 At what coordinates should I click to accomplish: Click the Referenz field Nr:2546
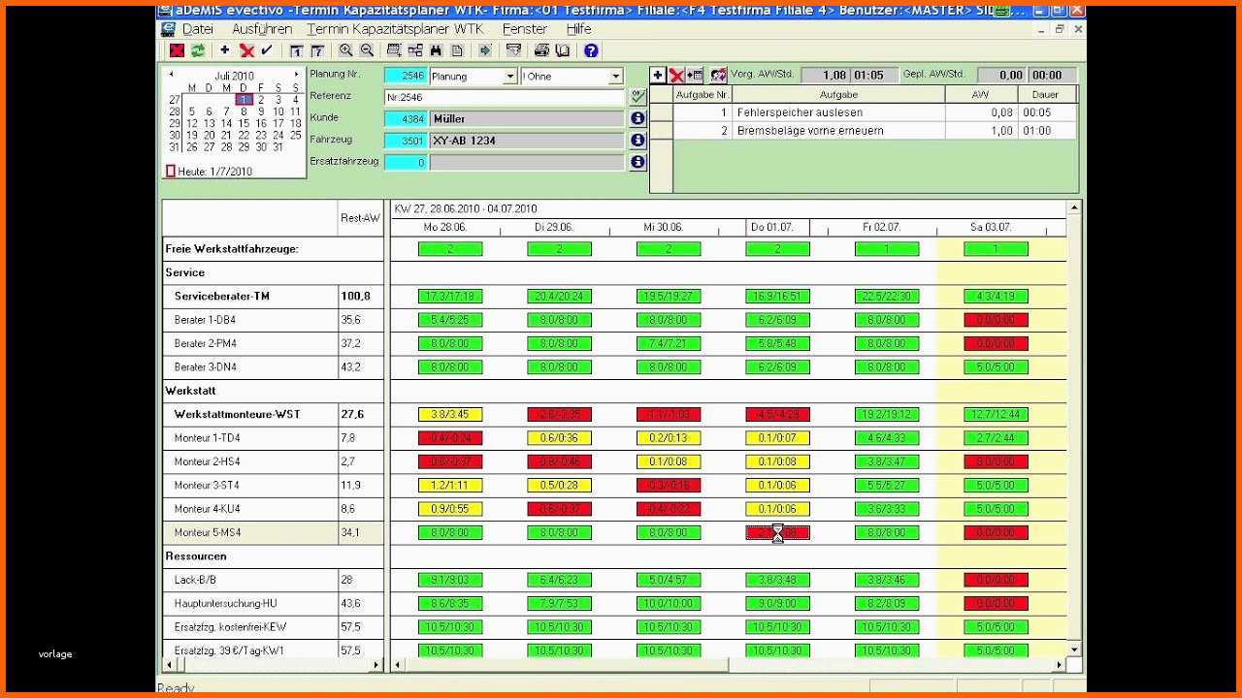(x=505, y=98)
